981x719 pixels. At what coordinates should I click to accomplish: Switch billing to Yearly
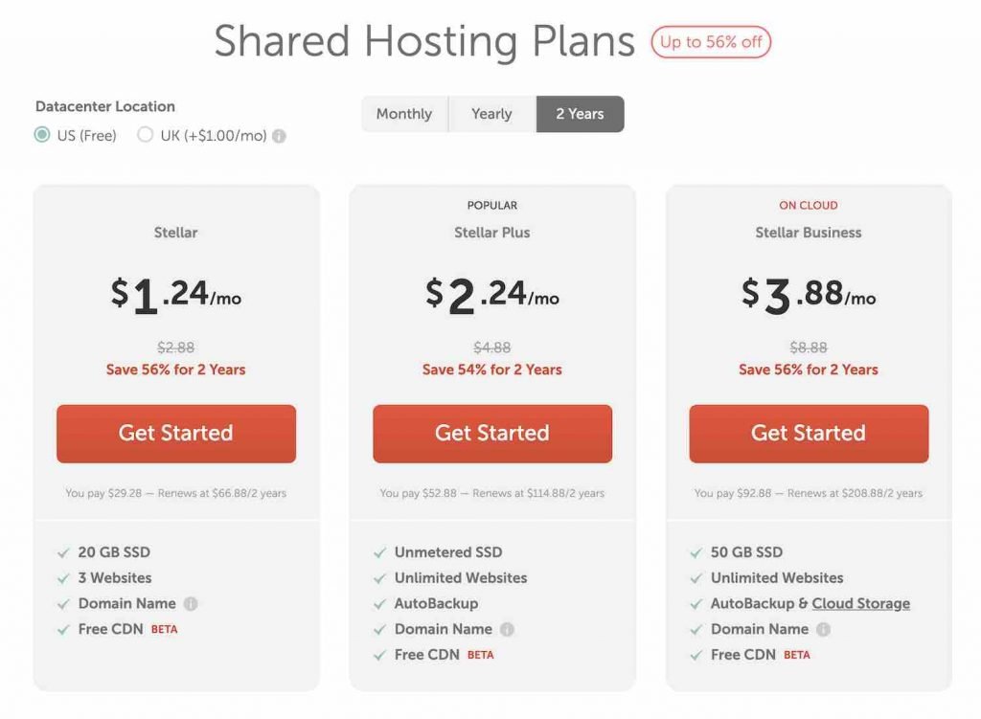click(491, 114)
